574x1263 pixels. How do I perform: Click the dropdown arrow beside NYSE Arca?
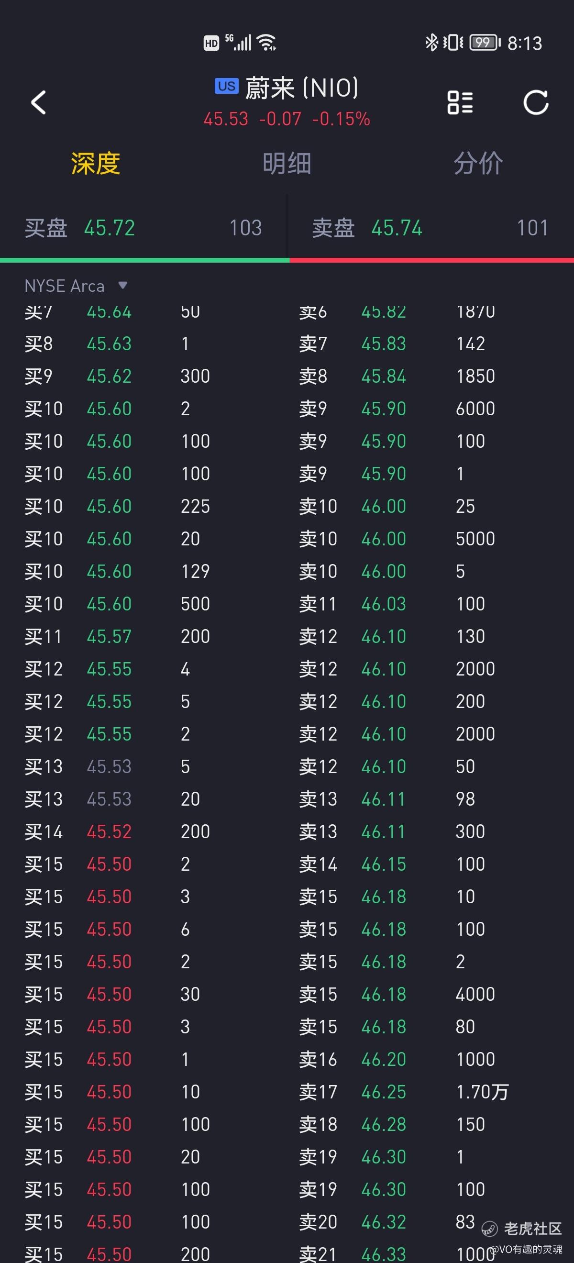point(122,285)
